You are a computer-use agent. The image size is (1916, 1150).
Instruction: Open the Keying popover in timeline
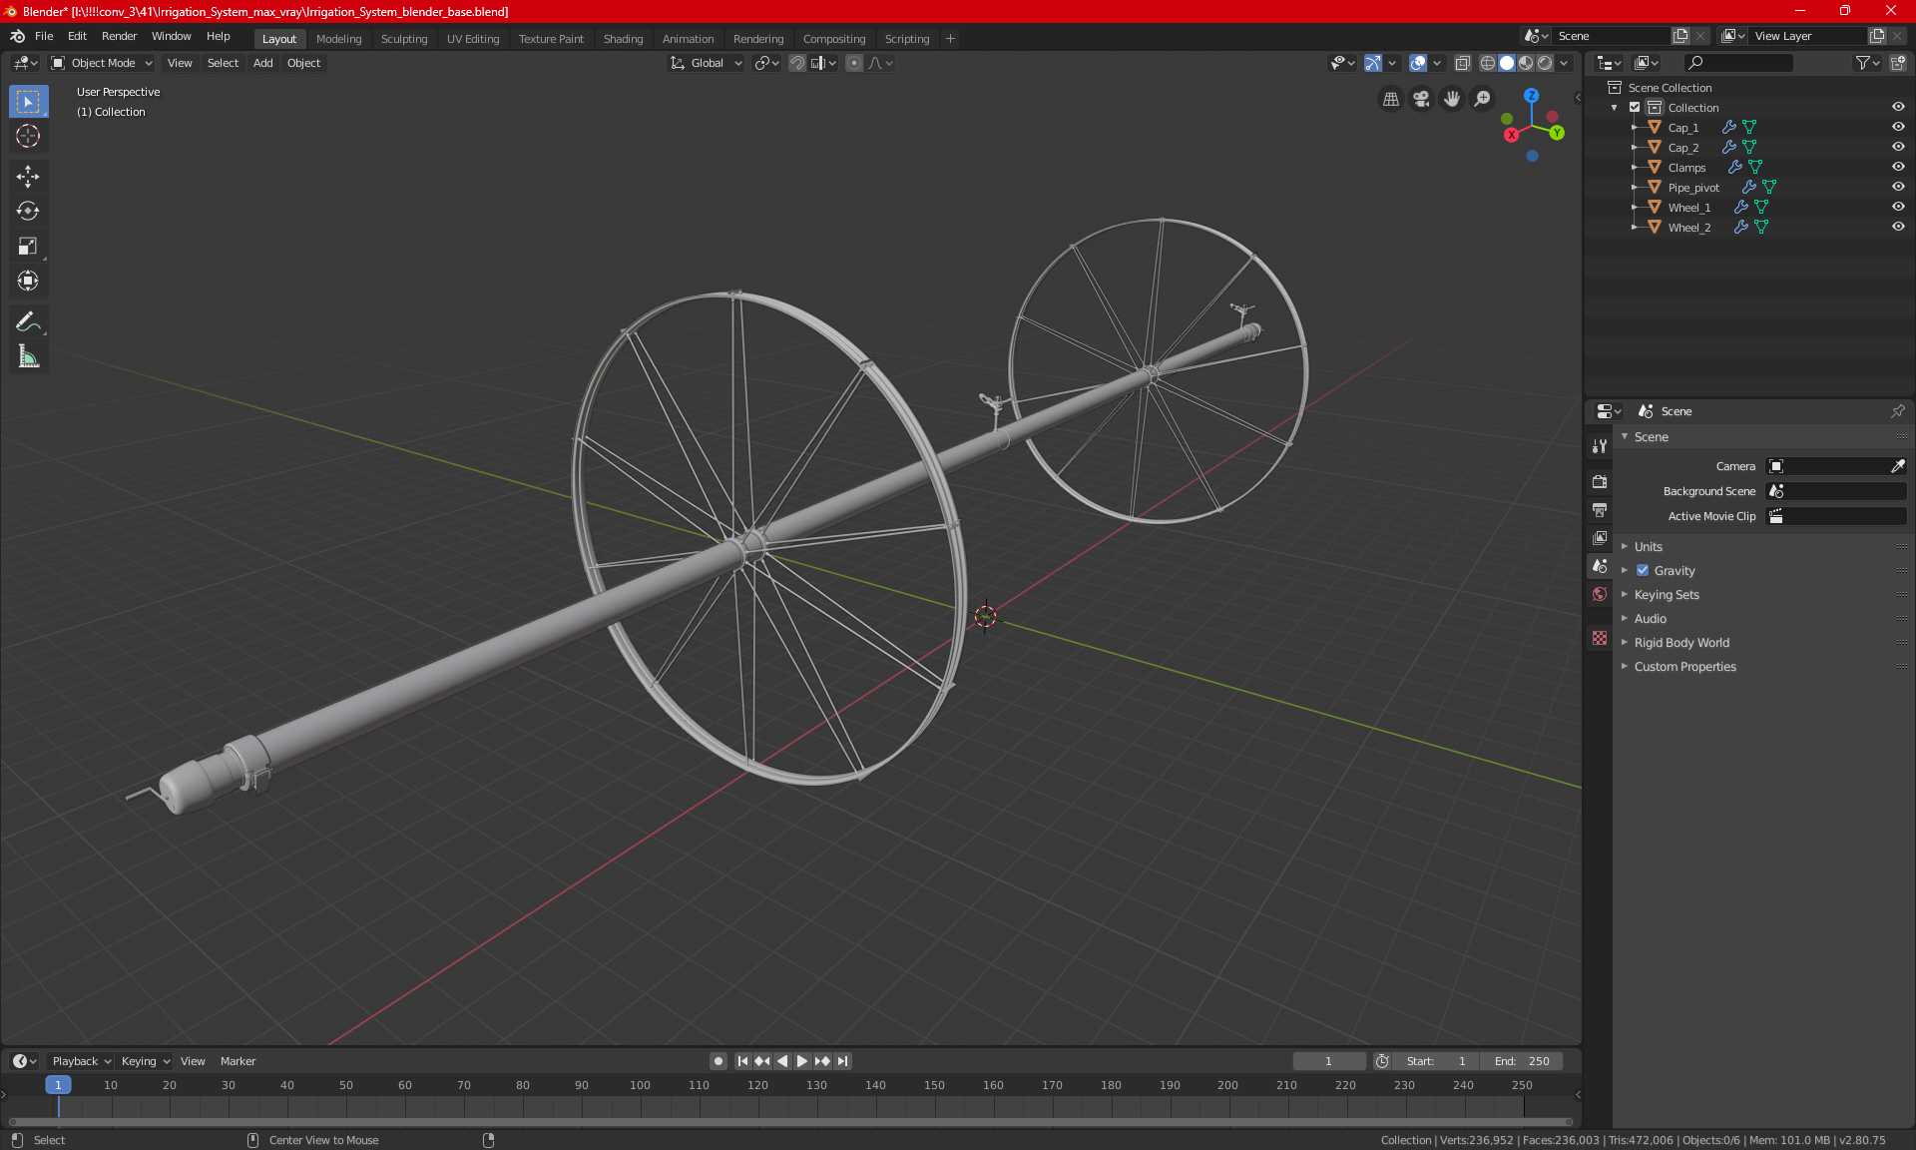145,1061
